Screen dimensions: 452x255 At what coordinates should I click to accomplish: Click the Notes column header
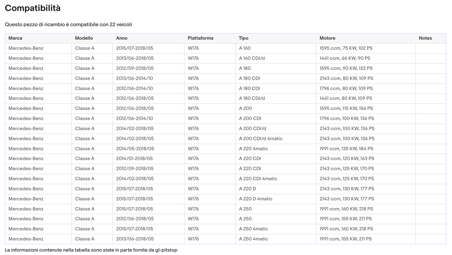(x=425, y=38)
